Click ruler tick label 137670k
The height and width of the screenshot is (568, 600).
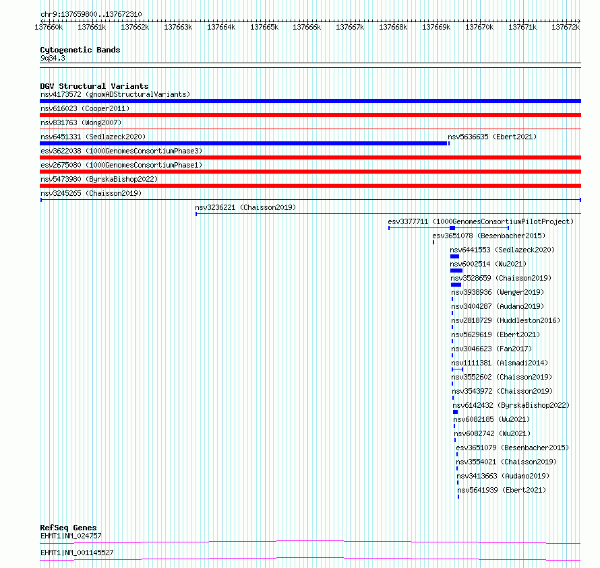click(x=479, y=28)
